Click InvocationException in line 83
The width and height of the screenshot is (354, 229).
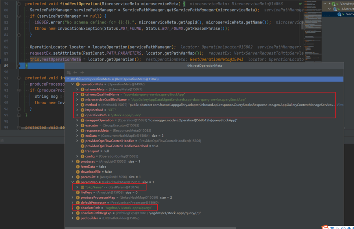(x=80, y=29)
